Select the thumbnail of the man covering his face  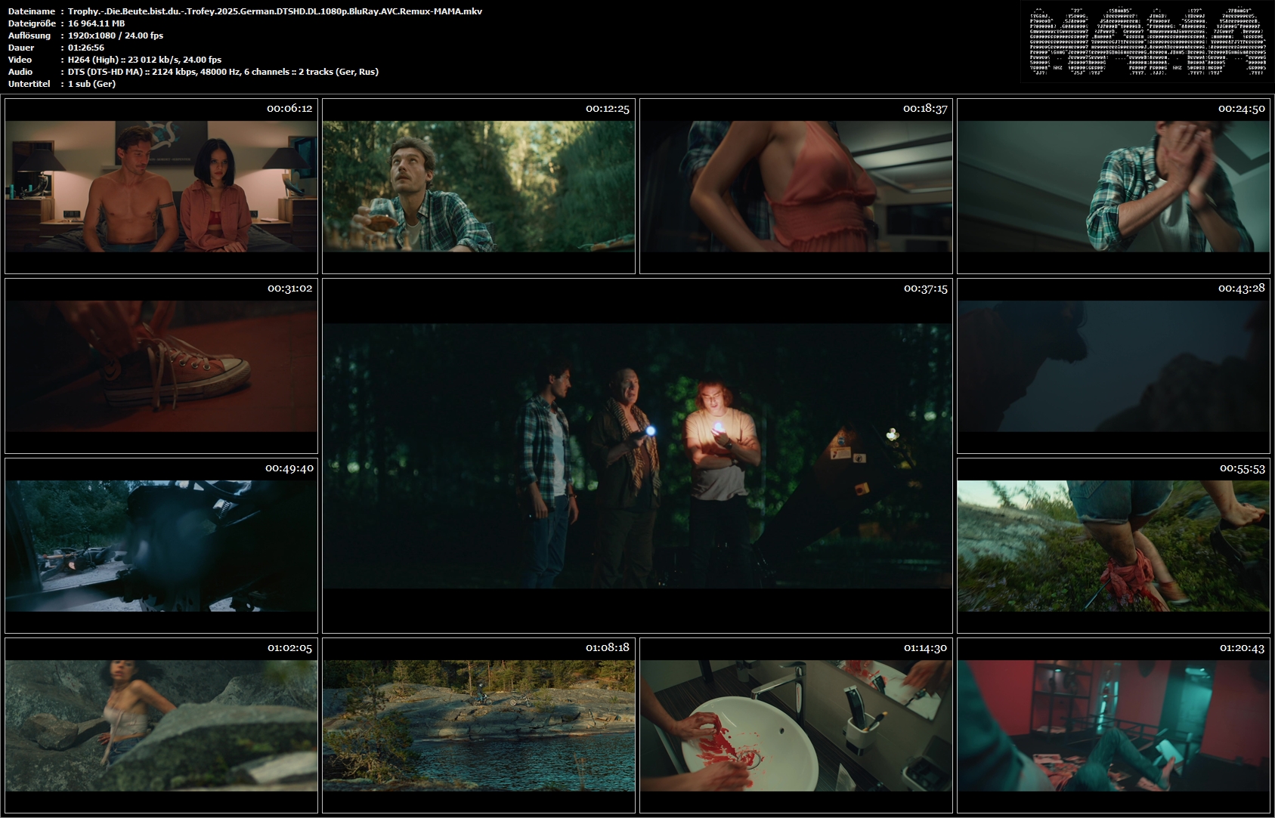(1113, 186)
